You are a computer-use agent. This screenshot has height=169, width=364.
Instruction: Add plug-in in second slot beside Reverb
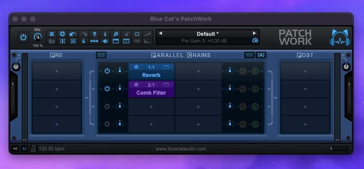point(198,71)
